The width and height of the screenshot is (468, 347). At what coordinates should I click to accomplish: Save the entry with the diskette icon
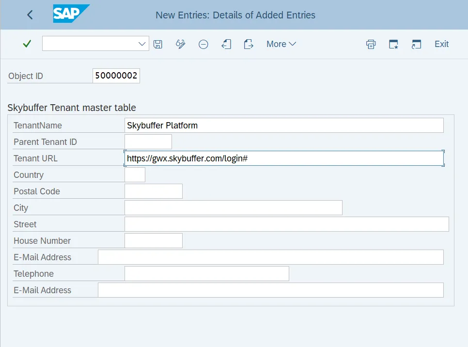[x=158, y=44]
